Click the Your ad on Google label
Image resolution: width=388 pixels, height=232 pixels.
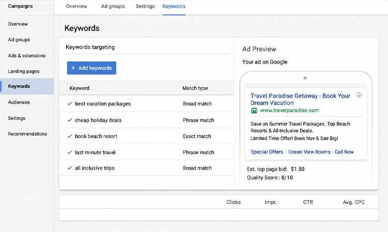(x=265, y=62)
